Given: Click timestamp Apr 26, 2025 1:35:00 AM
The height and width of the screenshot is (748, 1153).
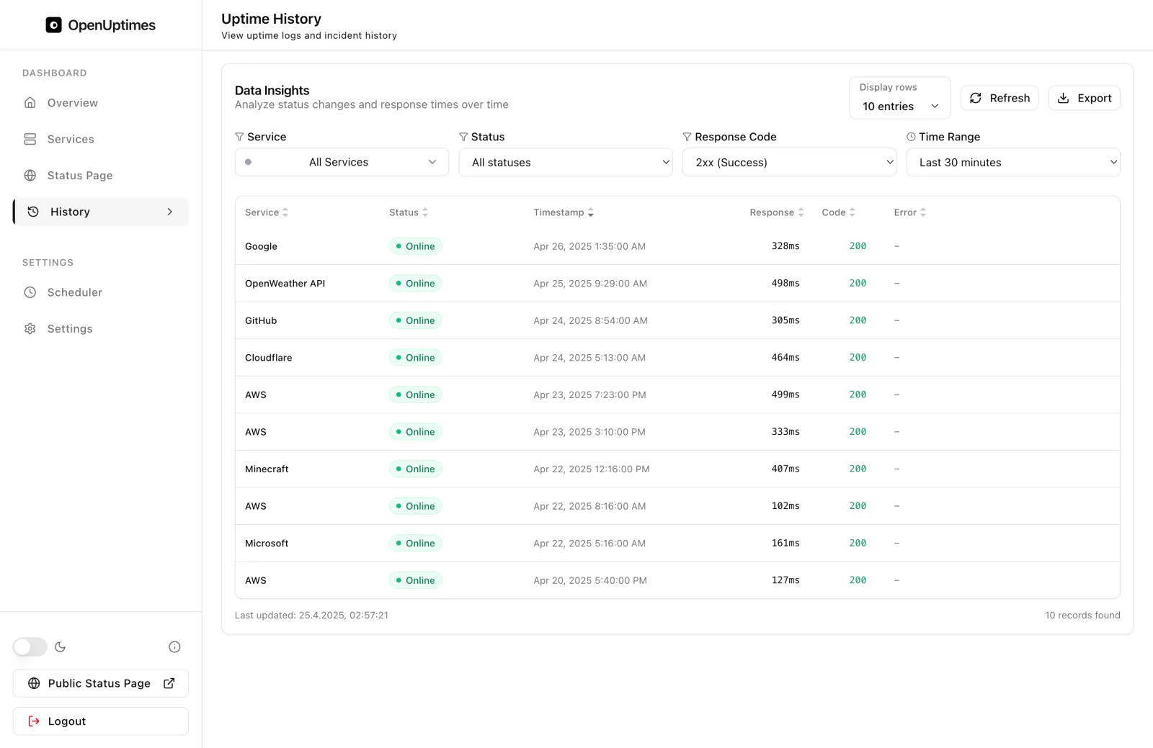Looking at the screenshot, I should pyautogui.click(x=589, y=246).
